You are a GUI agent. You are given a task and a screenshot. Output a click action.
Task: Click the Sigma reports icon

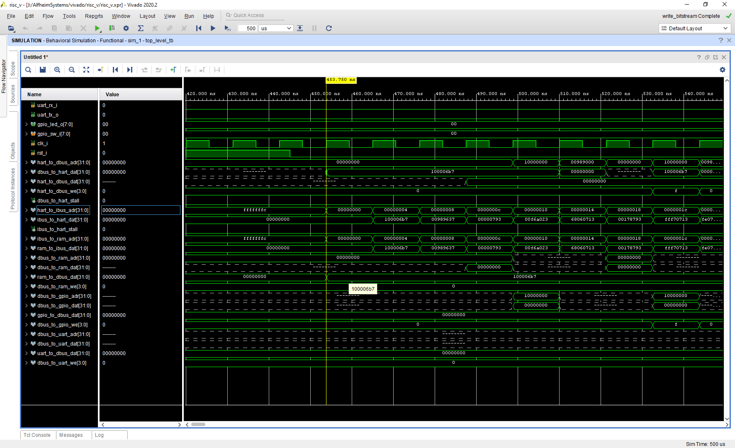click(x=141, y=28)
